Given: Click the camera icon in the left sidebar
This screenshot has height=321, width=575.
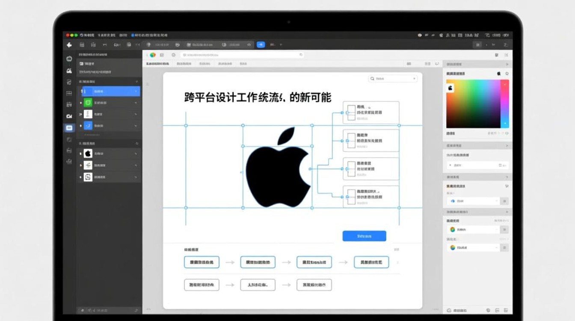Looking at the screenshot, I should (x=69, y=116).
